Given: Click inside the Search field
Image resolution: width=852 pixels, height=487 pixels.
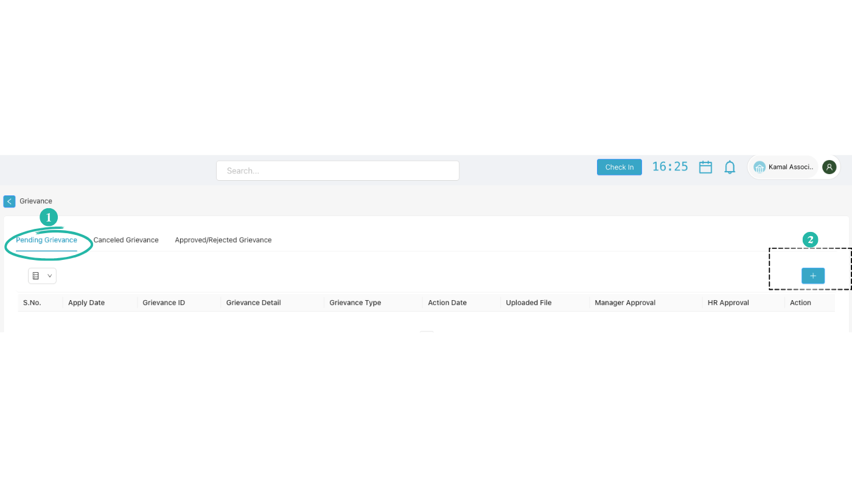Looking at the screenshot, I should point(337,170).
